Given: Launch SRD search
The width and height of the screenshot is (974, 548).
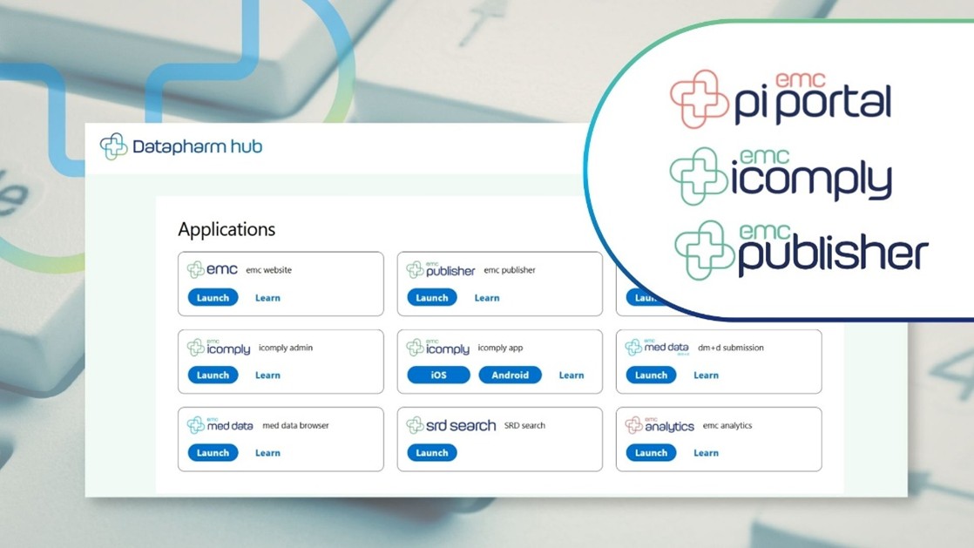Looking at the screenshot, I should pyautogui.click(x=432, y=453).
